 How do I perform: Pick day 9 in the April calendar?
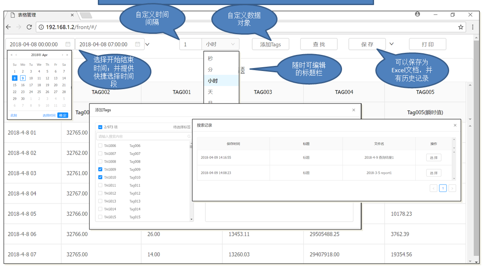[x=23, y=78]
